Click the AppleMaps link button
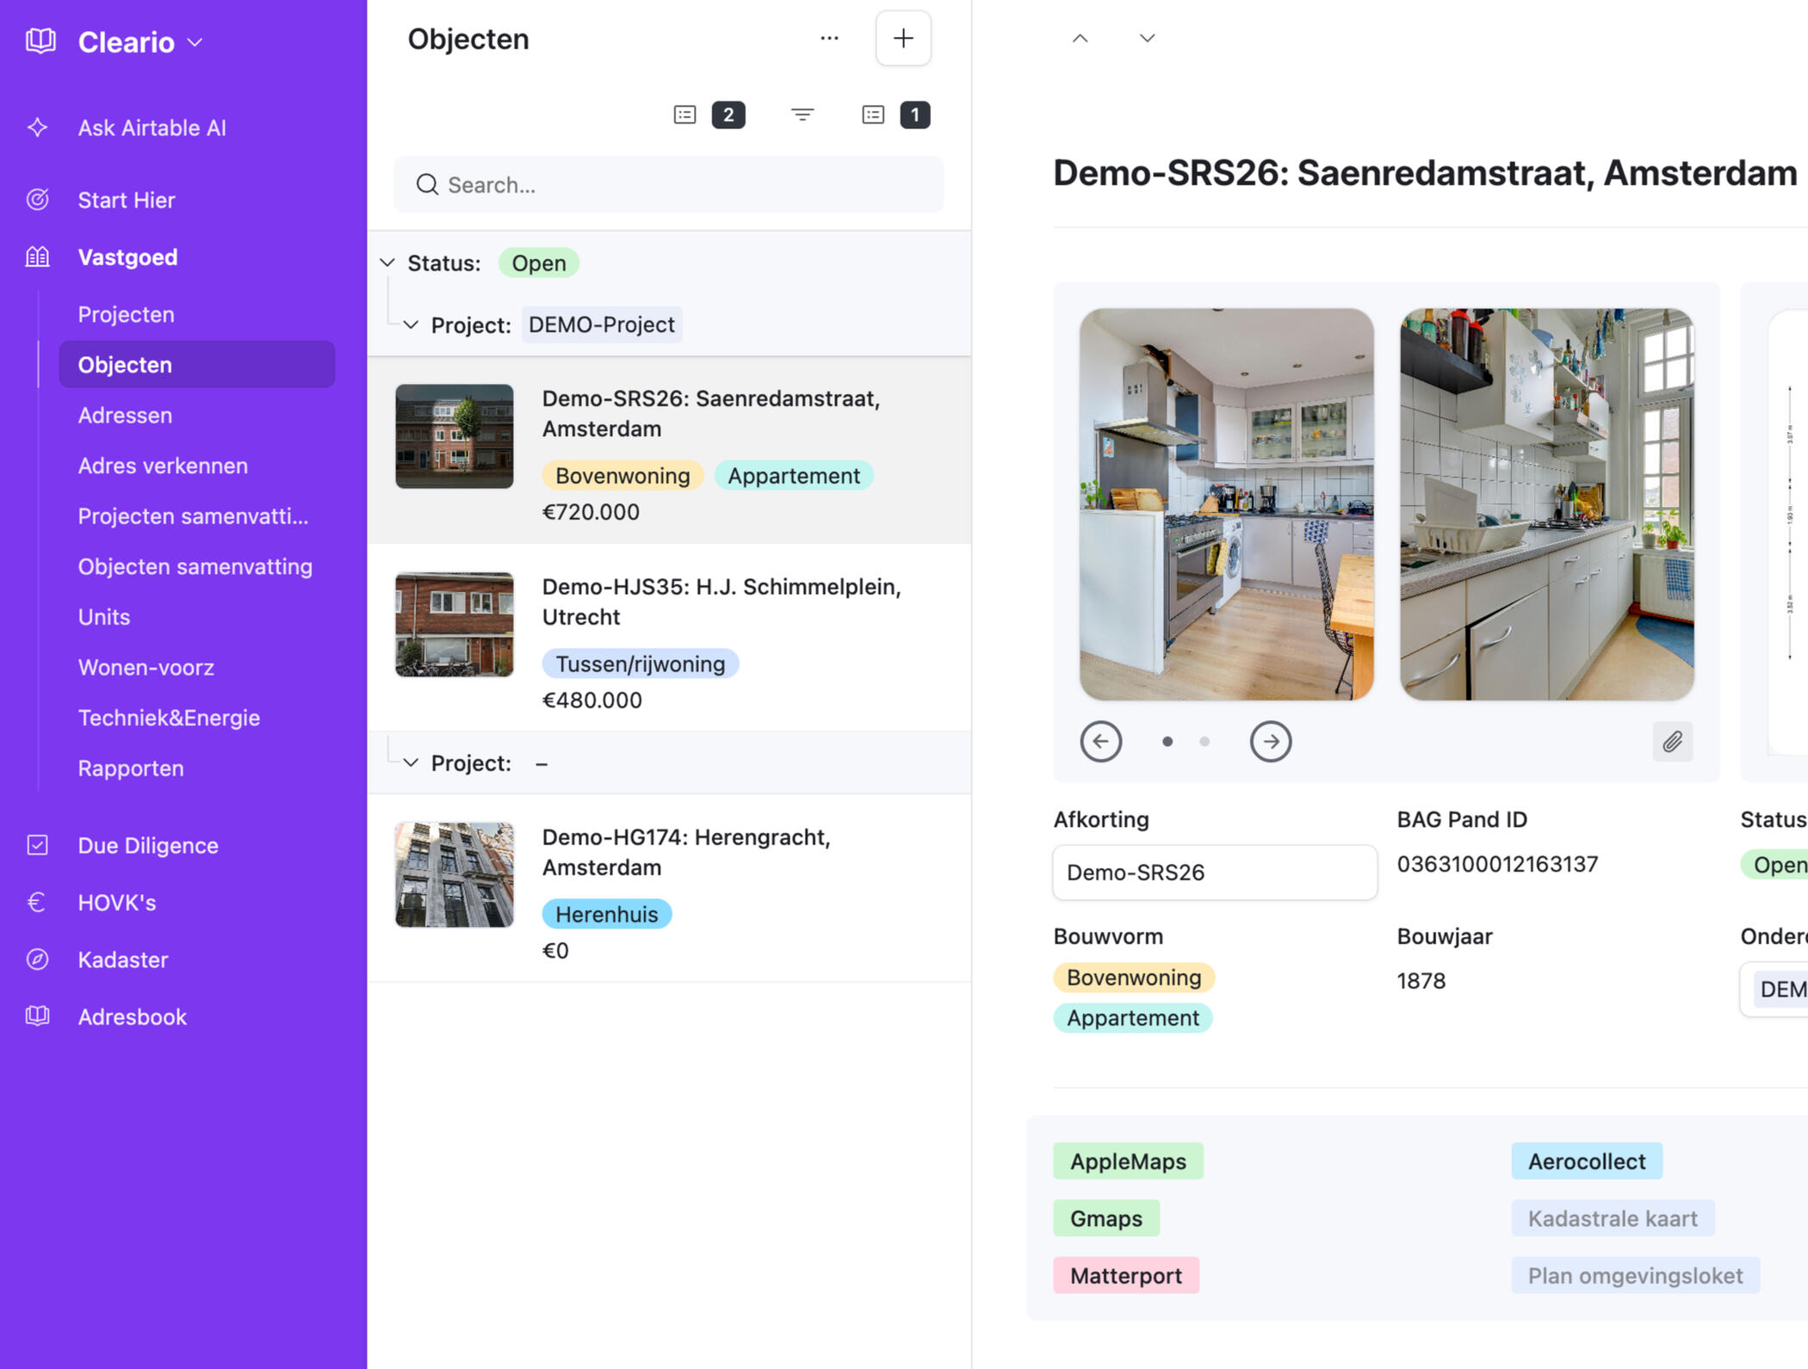 [1127, 1161]
